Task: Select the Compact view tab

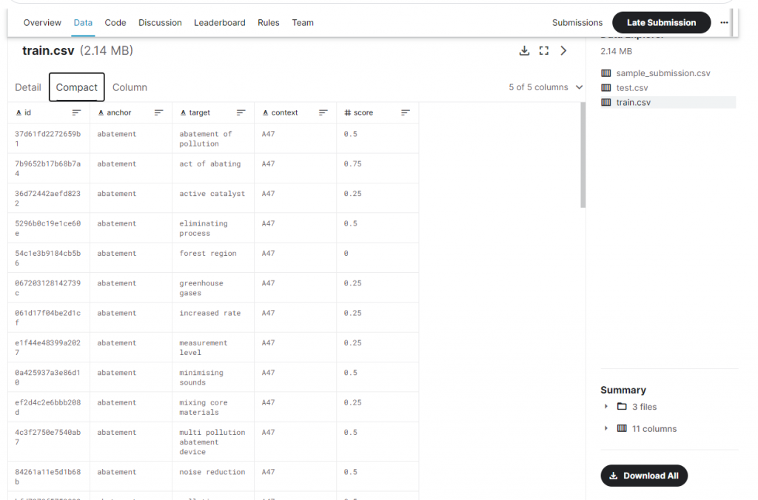Action: click(x=76, y=87)
